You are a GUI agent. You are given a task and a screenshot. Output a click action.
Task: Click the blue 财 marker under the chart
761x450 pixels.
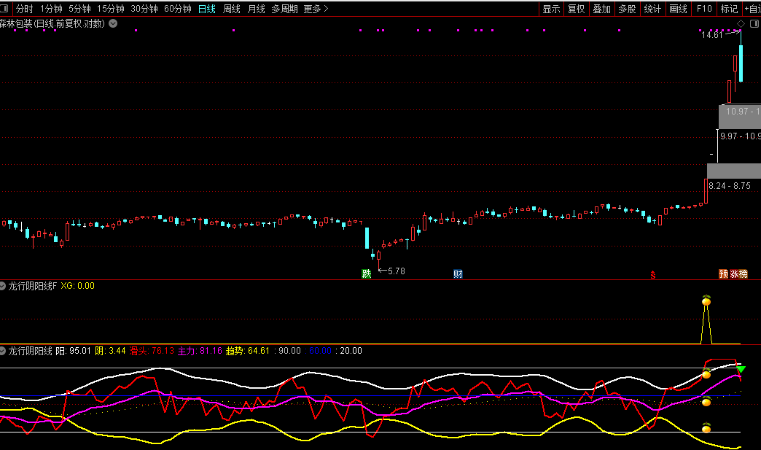(x=458, y=274)
